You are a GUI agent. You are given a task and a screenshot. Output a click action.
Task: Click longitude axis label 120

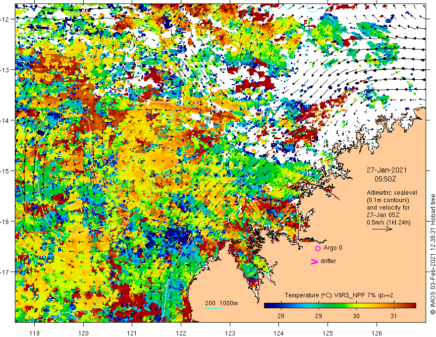point(83,333)
